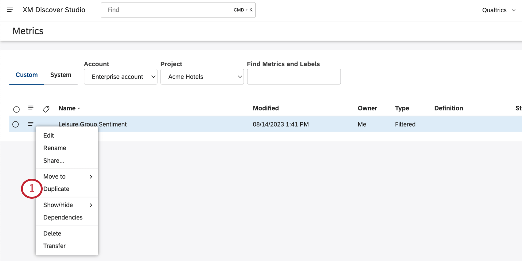Click the labels tag icon in header
This screenshot has height=261, width=522.
pos(46,109)
